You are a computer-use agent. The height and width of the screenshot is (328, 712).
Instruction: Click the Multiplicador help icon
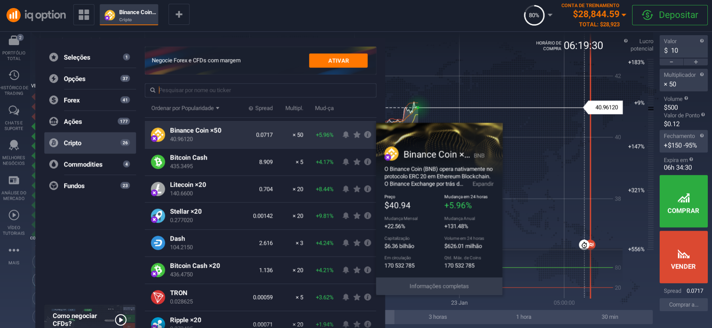tap(702, 74)
